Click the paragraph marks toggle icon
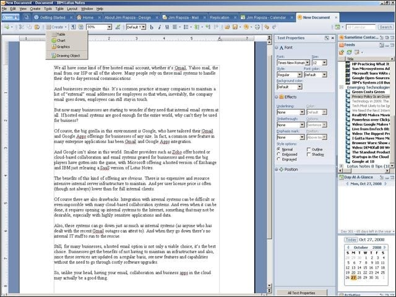 click(73, 27)
